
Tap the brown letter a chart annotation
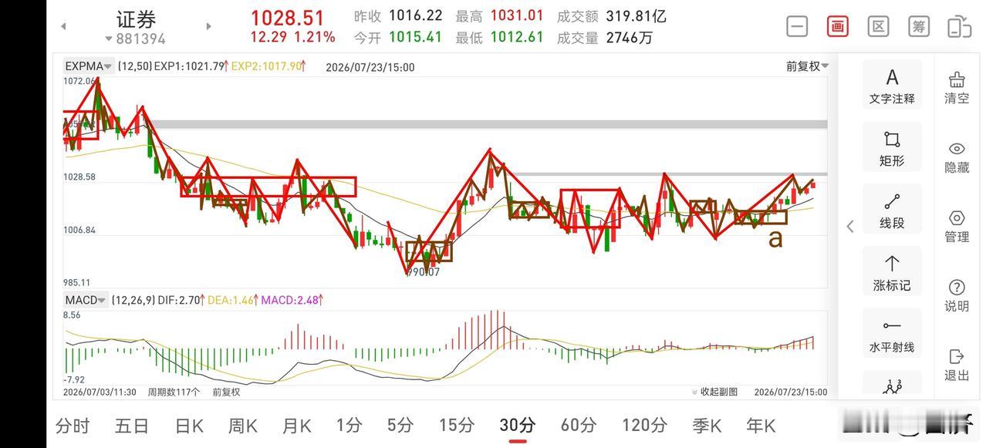775,238
